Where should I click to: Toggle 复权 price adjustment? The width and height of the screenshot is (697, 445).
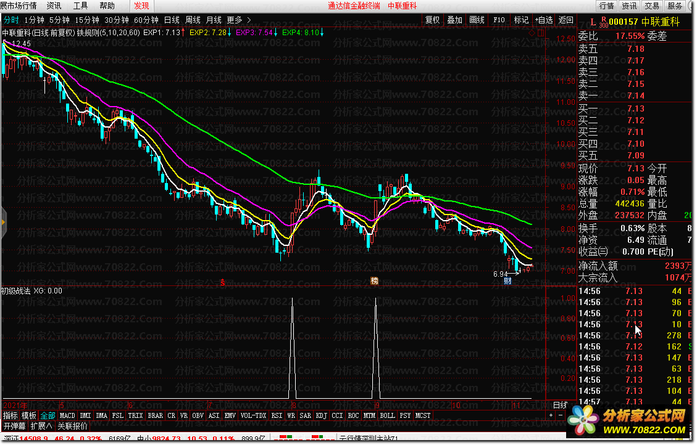pos(433,20)
